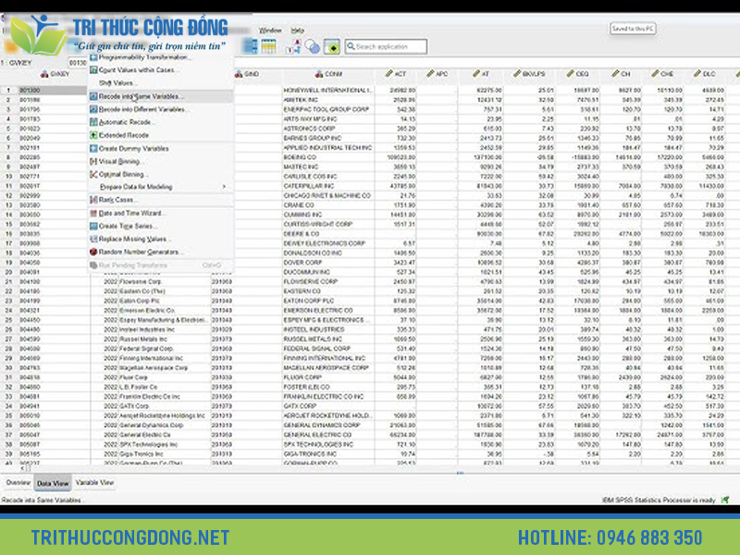The width and height of the screenshot is (740, 555).
Task: Open Date and Time Wizard
Action: click(x=161, y=214)
